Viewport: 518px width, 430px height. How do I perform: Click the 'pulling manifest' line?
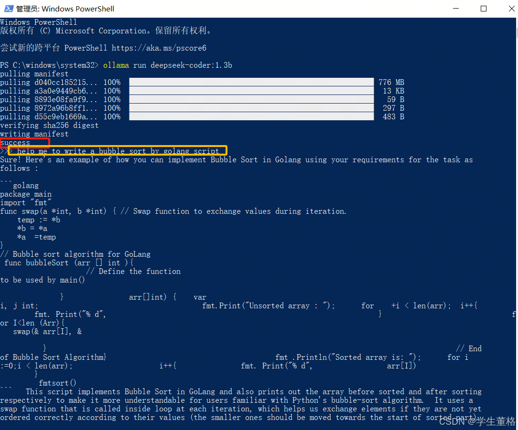click(x=34, y=74)
